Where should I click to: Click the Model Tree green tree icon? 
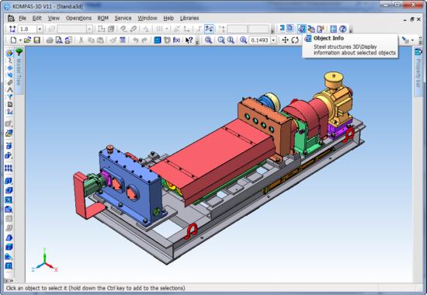(19, 52)
